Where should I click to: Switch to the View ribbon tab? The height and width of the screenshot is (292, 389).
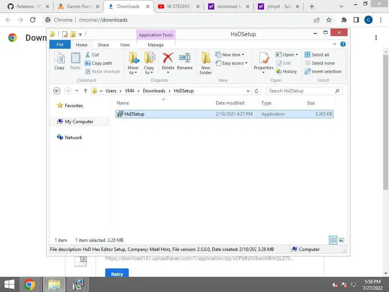coord(125,45)
